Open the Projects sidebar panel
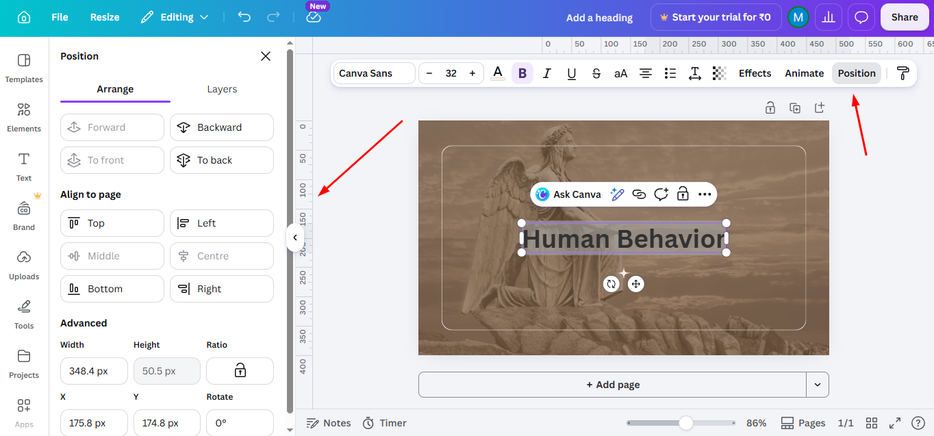 pos(24,363)
